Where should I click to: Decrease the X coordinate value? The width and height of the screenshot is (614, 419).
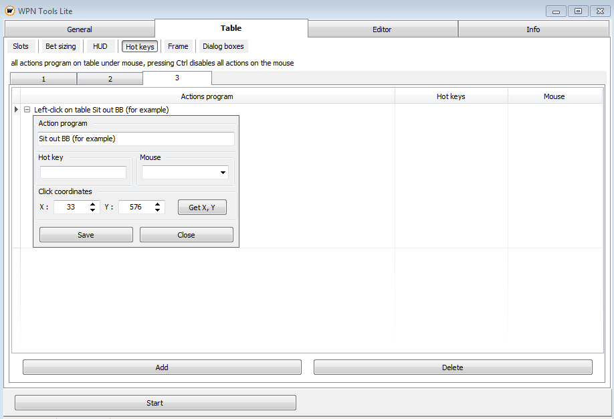[93, 210]
